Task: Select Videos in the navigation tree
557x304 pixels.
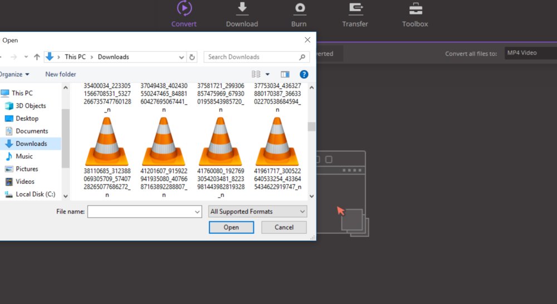Action: coord(25,182)
